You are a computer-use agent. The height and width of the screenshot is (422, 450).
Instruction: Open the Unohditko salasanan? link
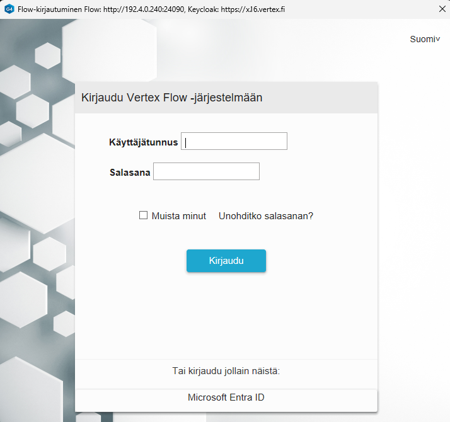tap(265, 215)
